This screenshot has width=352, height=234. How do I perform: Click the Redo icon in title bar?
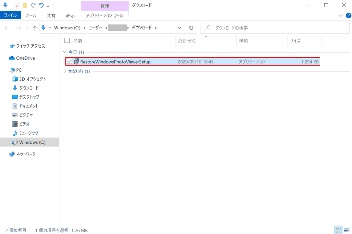pyautogui.click(x=33, y=5)
